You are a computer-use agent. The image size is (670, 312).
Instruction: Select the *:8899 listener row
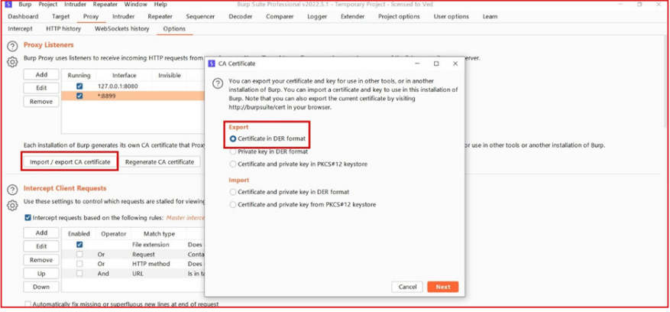coord(133,96)
